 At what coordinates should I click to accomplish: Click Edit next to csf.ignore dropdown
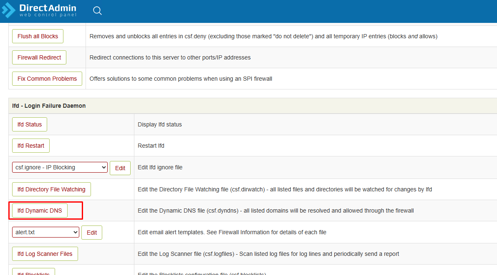tap(120, 168)
